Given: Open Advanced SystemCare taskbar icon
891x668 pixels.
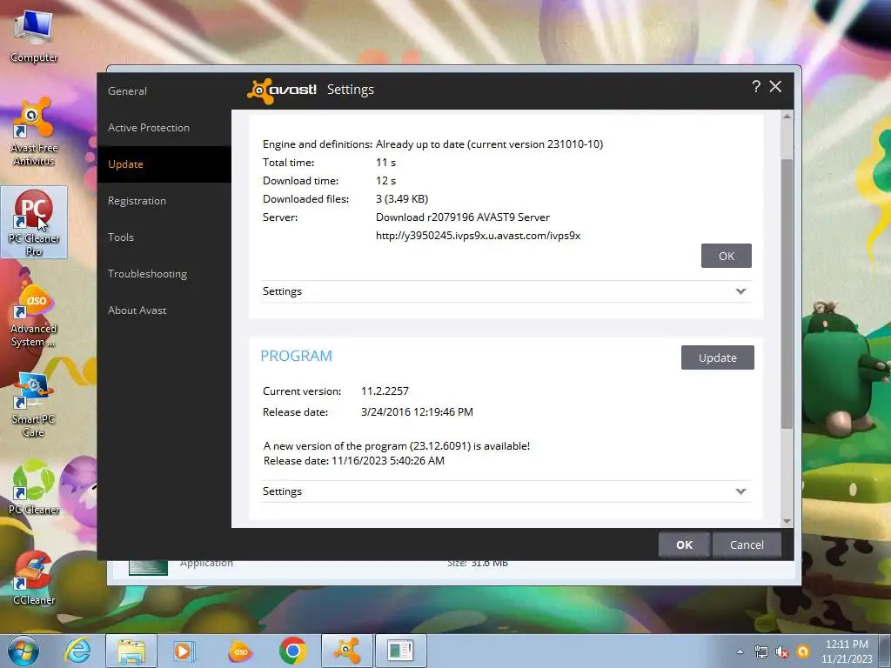Looking at the screenshot, I should pyautogui.click(x=240, y=651).
